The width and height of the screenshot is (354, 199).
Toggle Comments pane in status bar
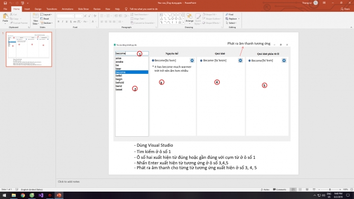point(280,189)
